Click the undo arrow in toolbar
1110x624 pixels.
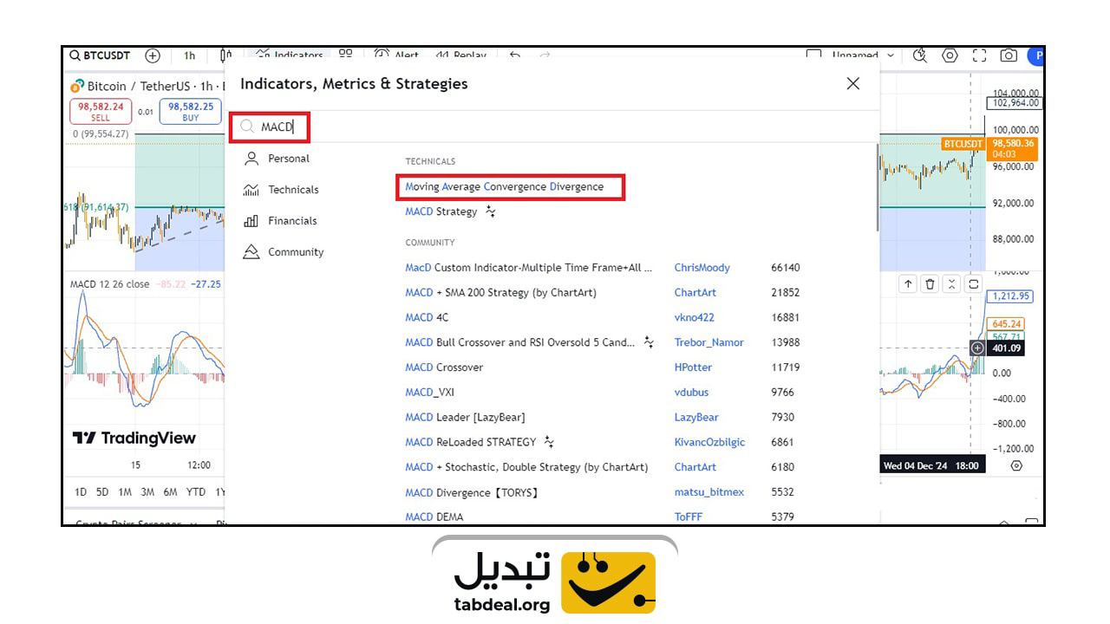tap(515, 55)
